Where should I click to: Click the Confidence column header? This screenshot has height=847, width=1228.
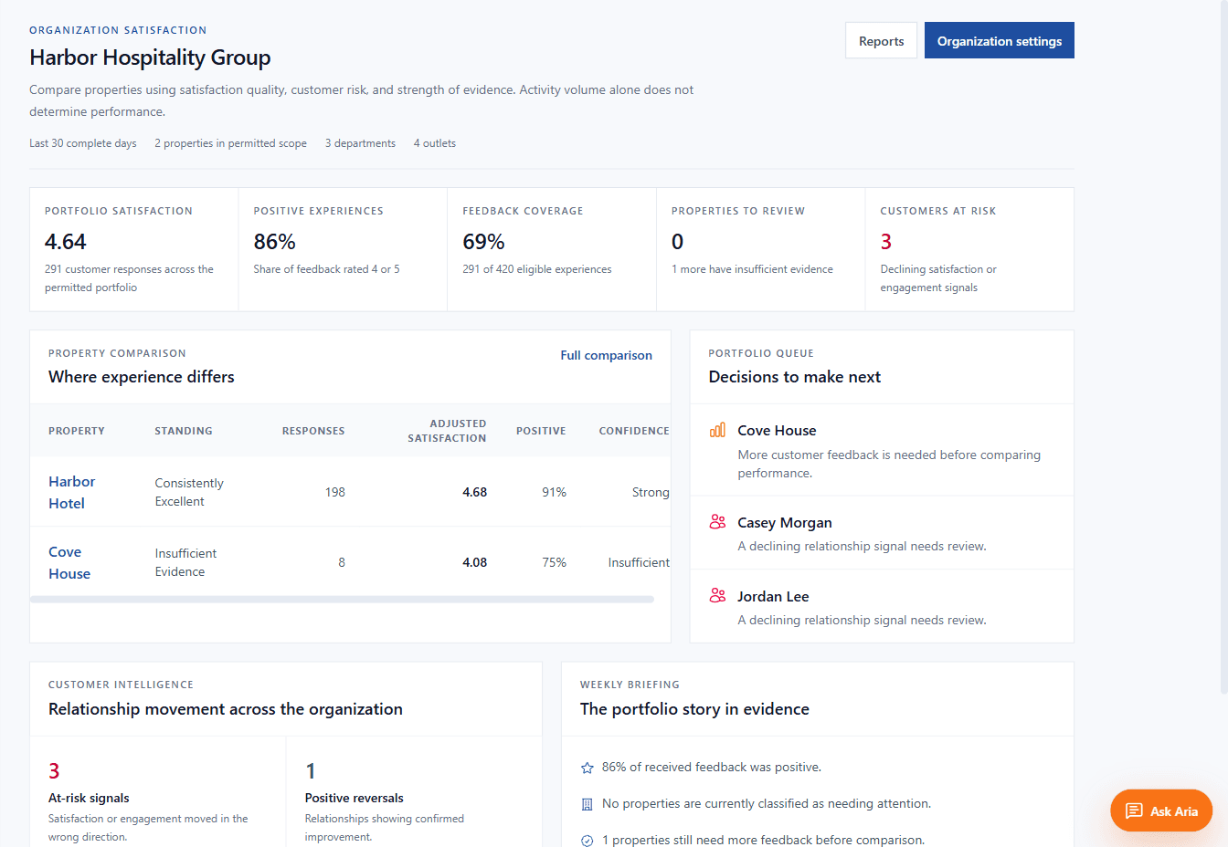[634, 431]
